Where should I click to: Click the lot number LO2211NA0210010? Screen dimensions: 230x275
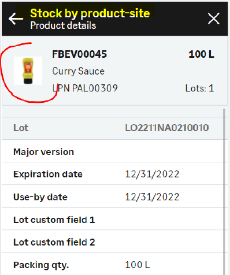click(x=167, y=128)
